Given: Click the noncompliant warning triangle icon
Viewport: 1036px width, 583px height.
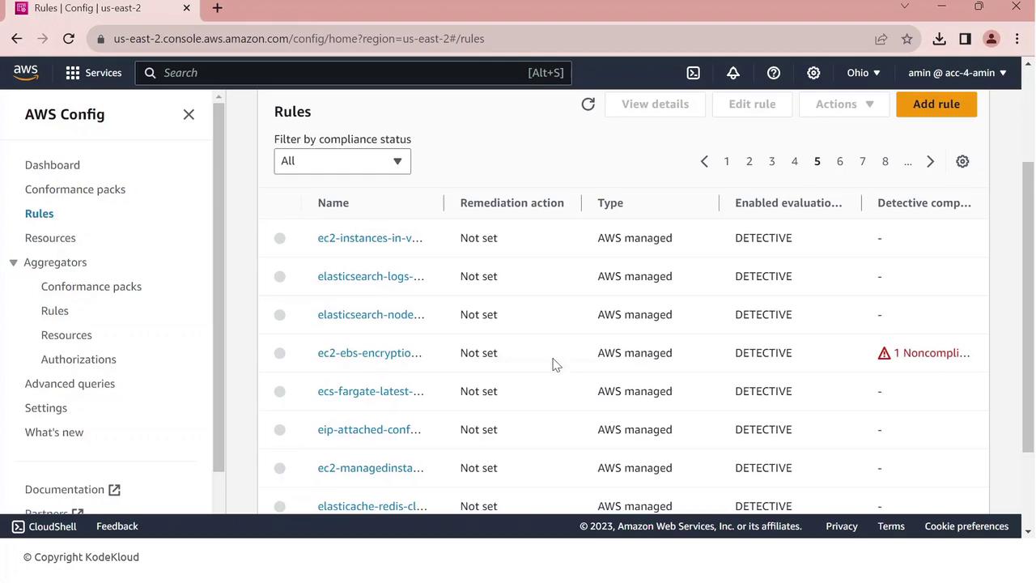Looking at the screenshot, I should pos(884,353).
